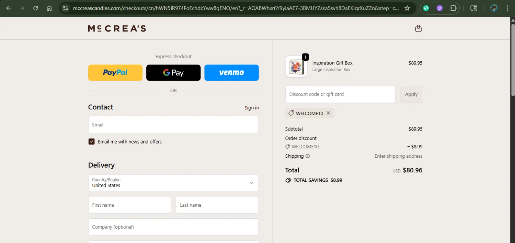Click the 'TOTAL SAVINGS $8.99' text
This screenshot has width=515, height=243.
(318, 180)
